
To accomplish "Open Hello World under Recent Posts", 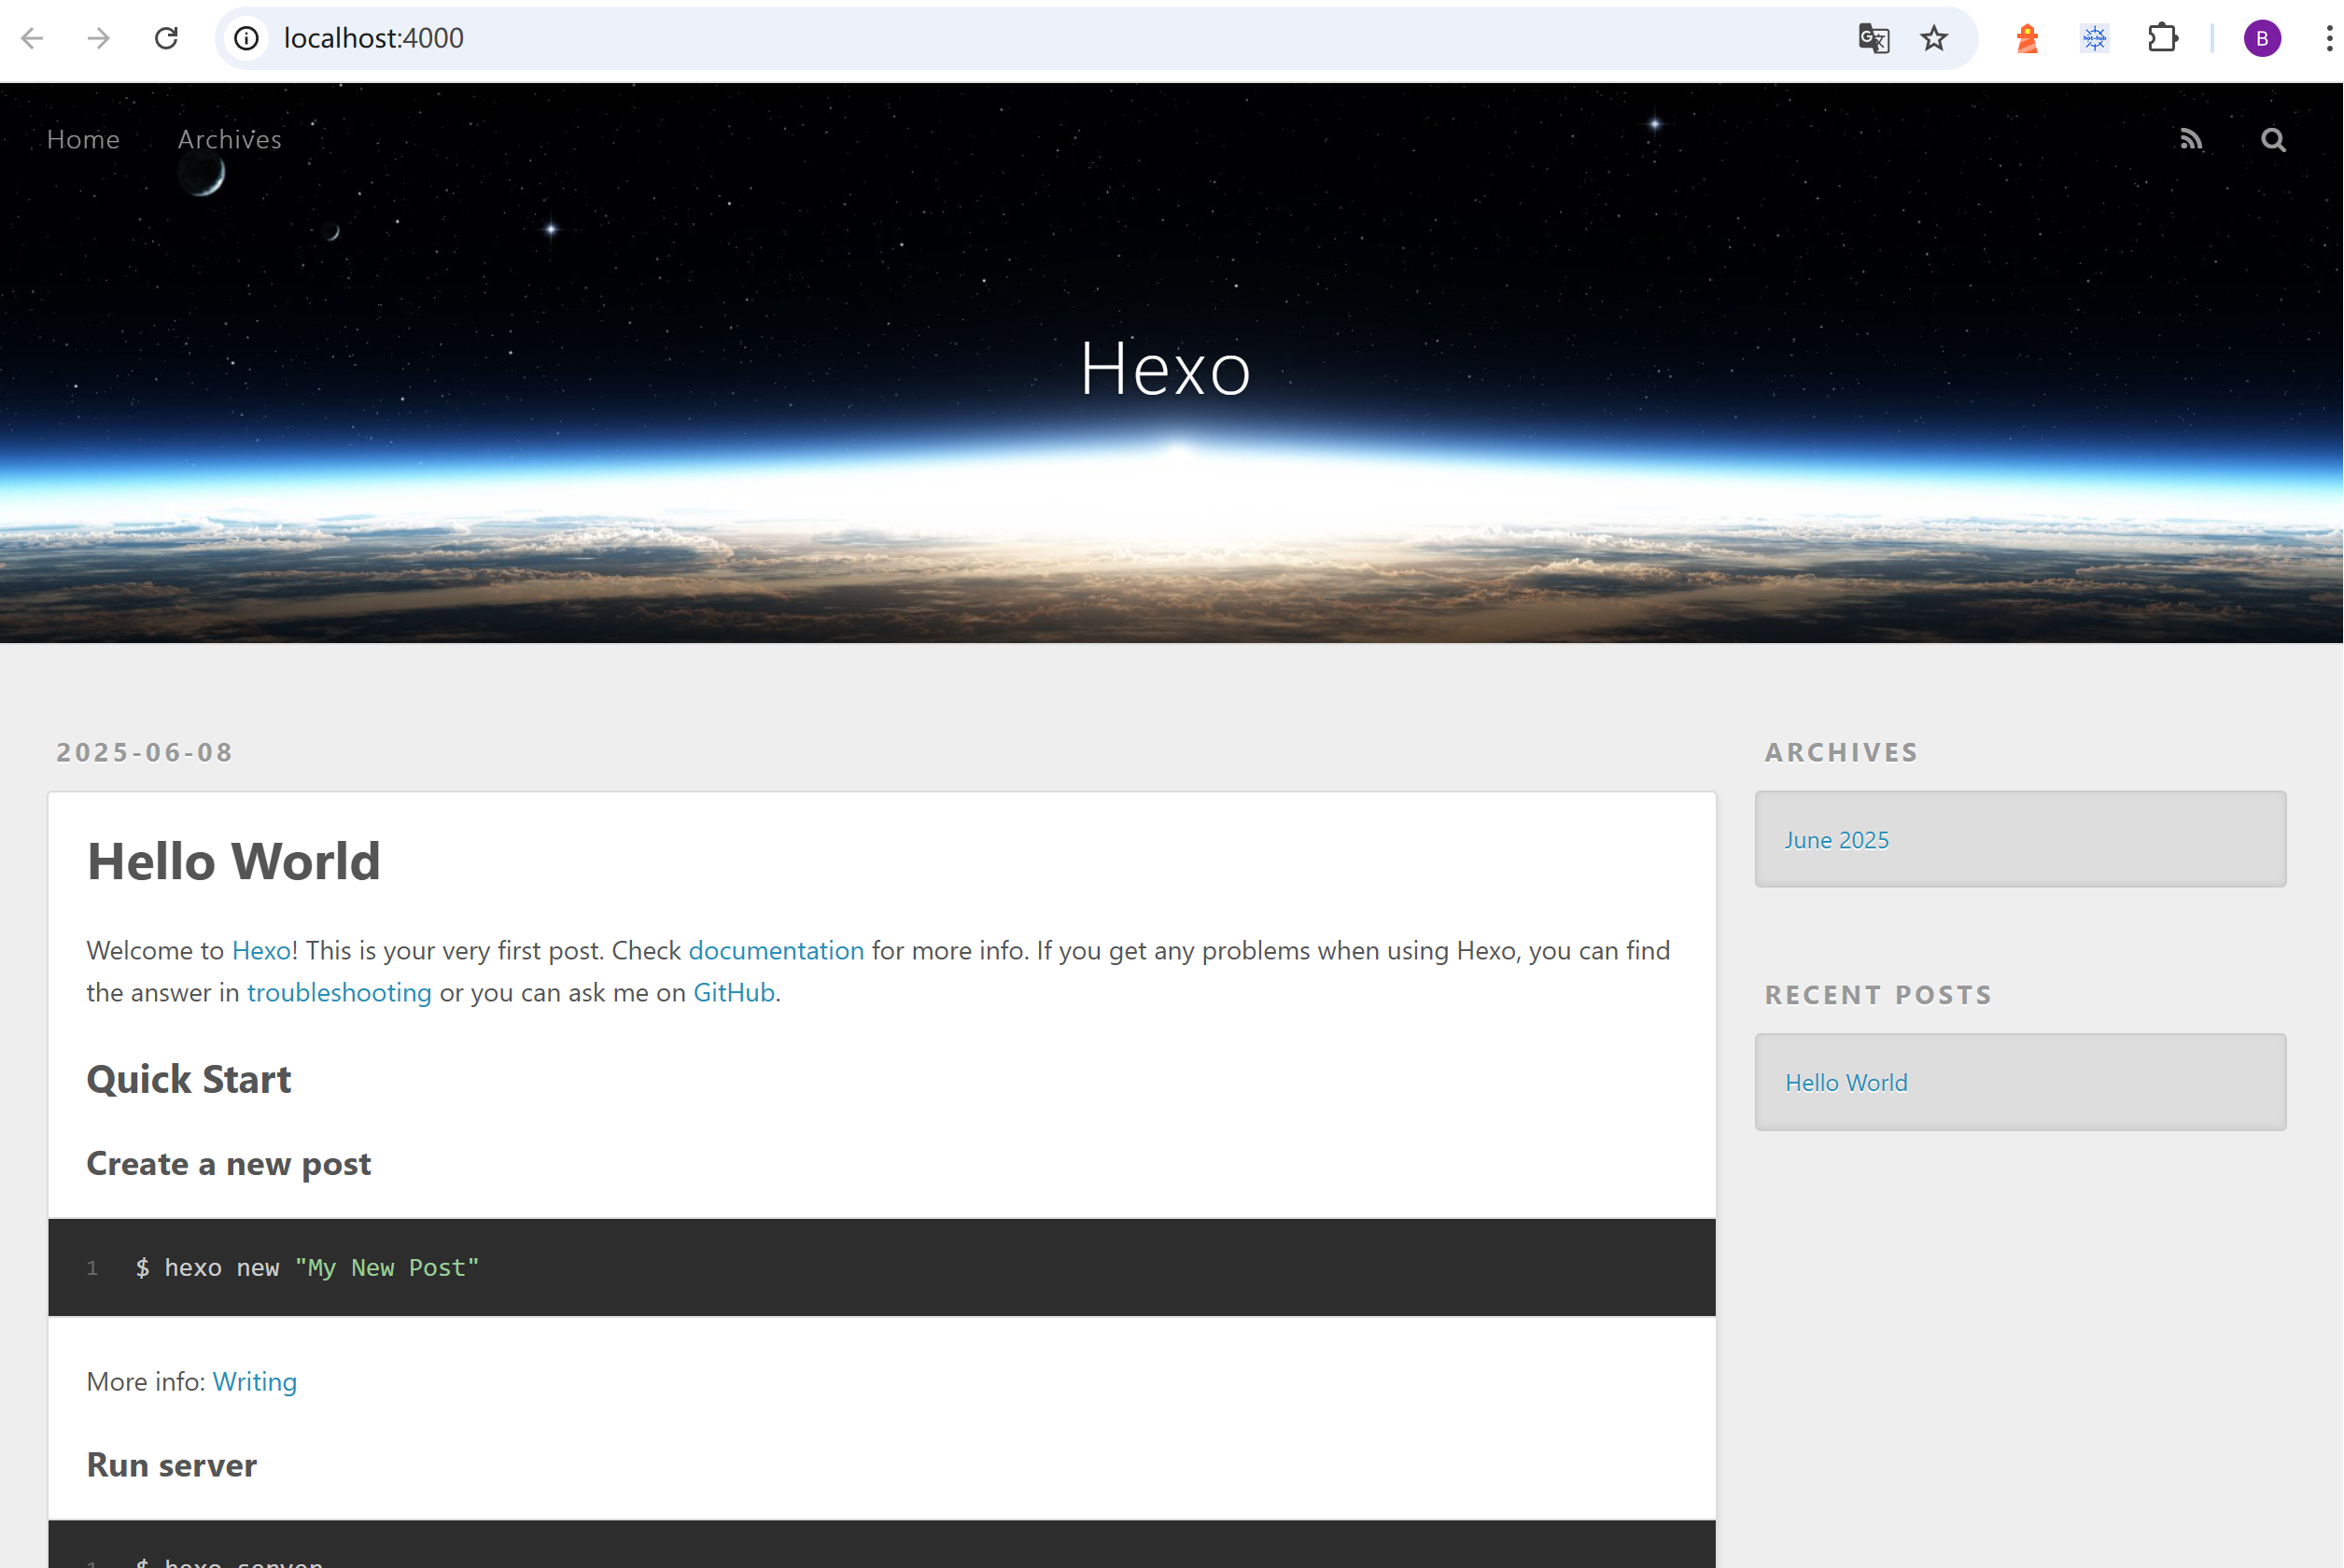I will (x=1846, y=1082).
